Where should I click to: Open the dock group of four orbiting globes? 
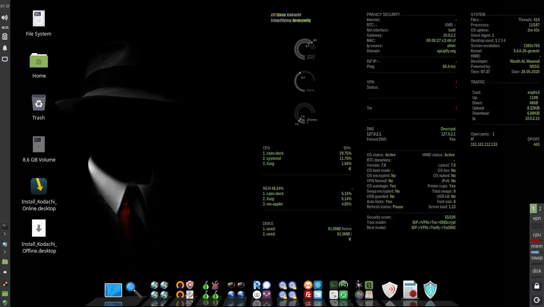159,290
